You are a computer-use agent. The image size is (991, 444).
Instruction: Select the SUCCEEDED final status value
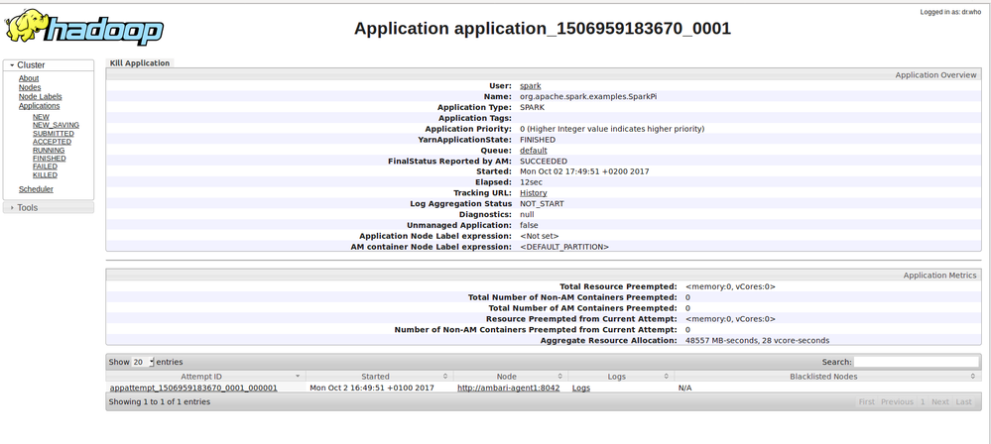tap(544, 162)
